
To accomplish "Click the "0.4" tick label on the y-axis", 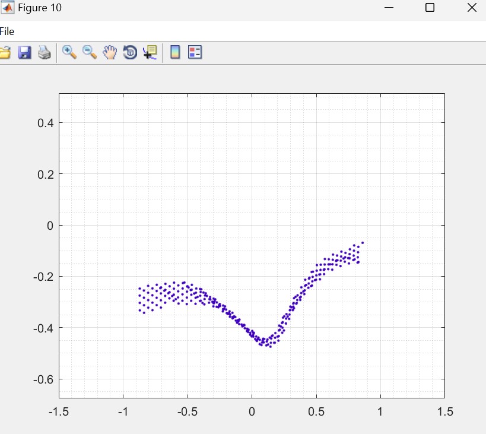I will coord(46,123).
